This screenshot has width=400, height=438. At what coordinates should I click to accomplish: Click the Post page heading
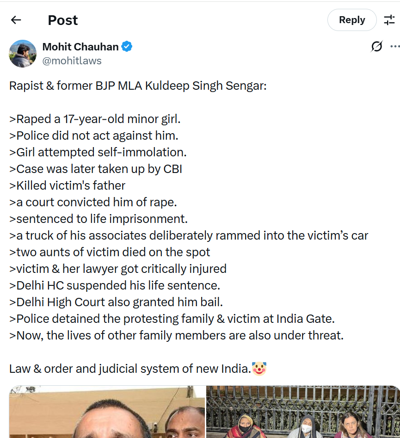click(x=63, y=20)
